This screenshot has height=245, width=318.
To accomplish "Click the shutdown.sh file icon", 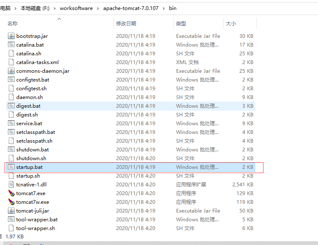I will click(x=11, y=158).
